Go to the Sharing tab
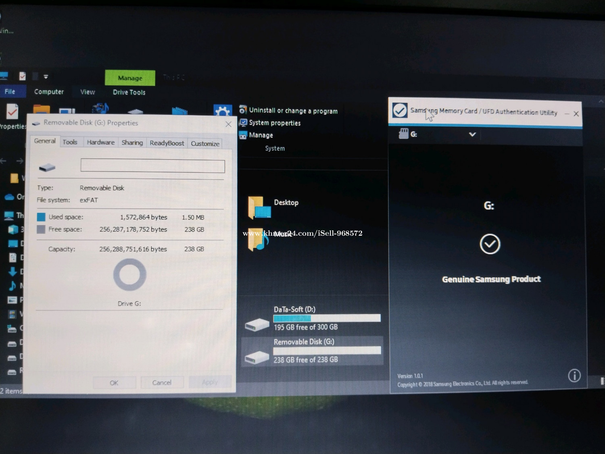Image resolution: width=605 pixels, height=454 pixels. tap(132, 143)
